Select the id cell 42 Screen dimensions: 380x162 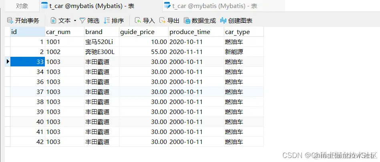[x=27, y=142]
